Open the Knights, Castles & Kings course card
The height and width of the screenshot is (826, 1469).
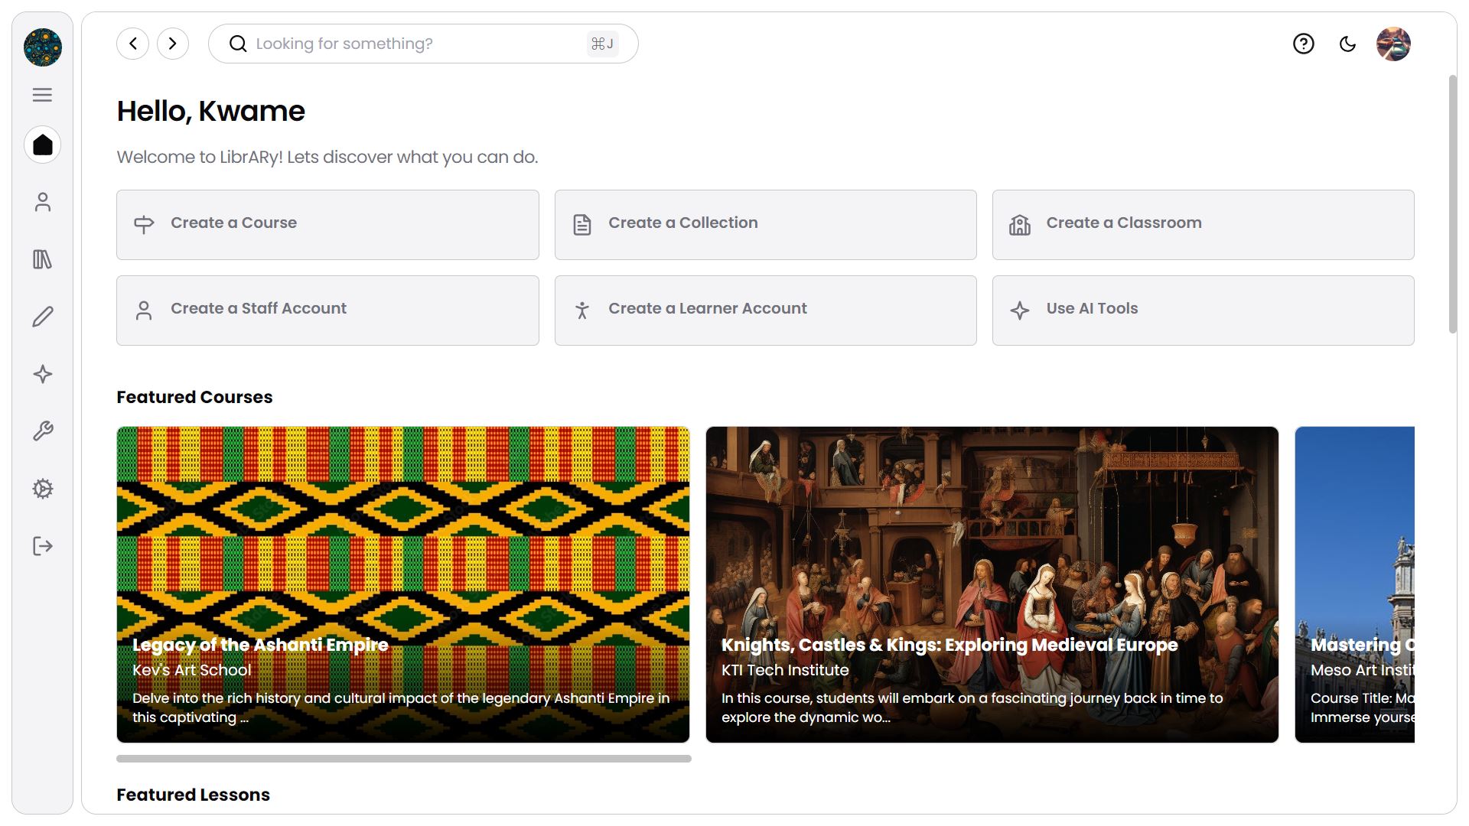[992, 584]
